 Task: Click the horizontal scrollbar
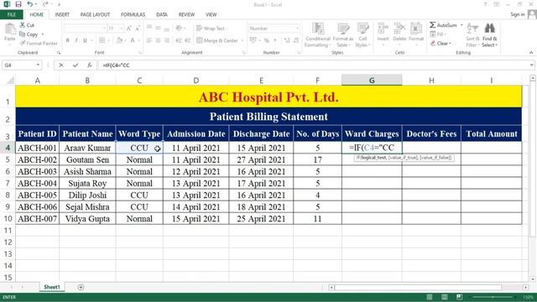(x=418, y=287)
